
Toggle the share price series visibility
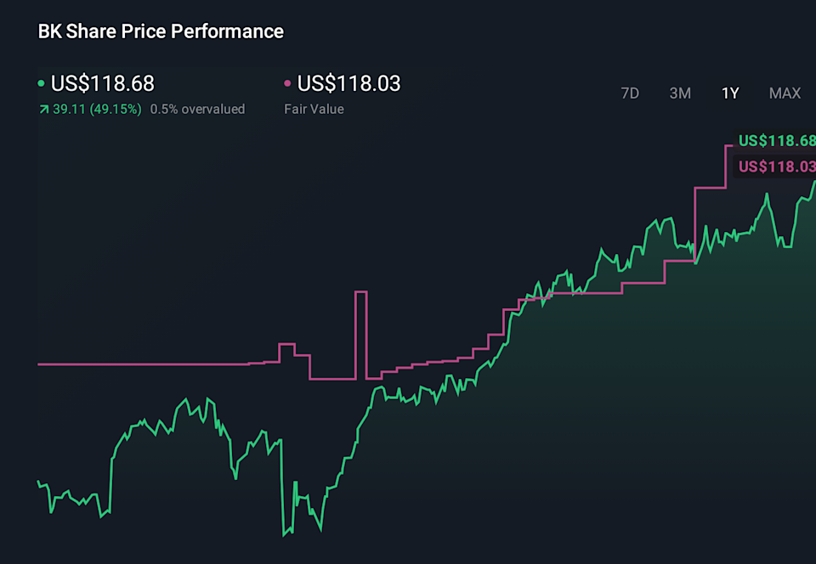40,83
